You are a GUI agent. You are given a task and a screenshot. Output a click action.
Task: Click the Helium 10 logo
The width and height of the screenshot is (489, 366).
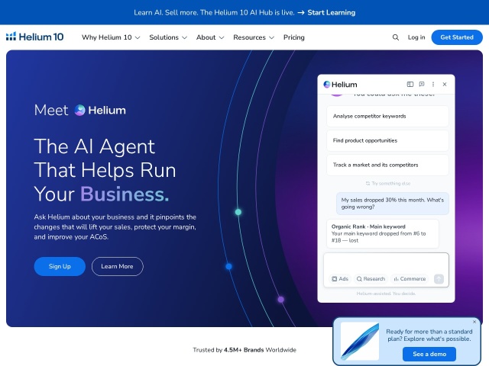34,37
